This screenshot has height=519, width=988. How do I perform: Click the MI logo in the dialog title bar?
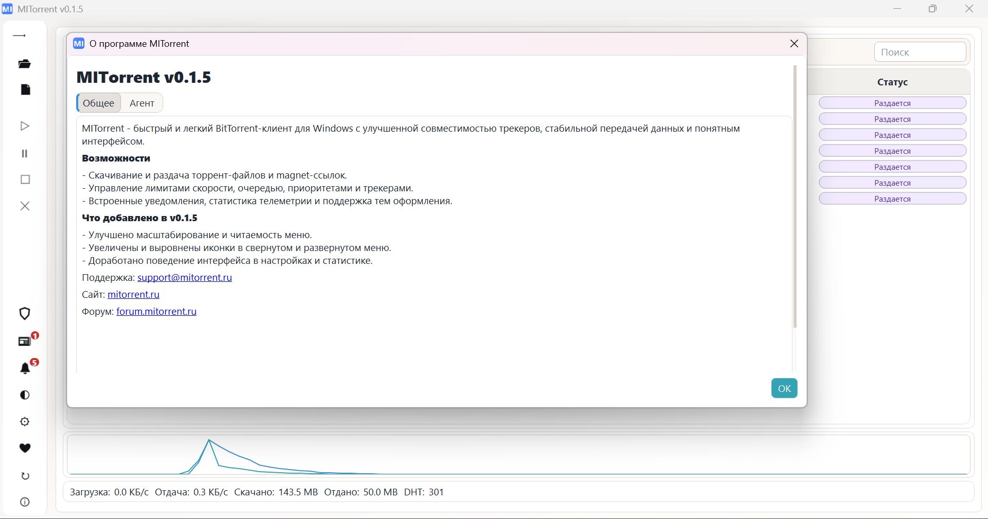[x=79, y=44]
